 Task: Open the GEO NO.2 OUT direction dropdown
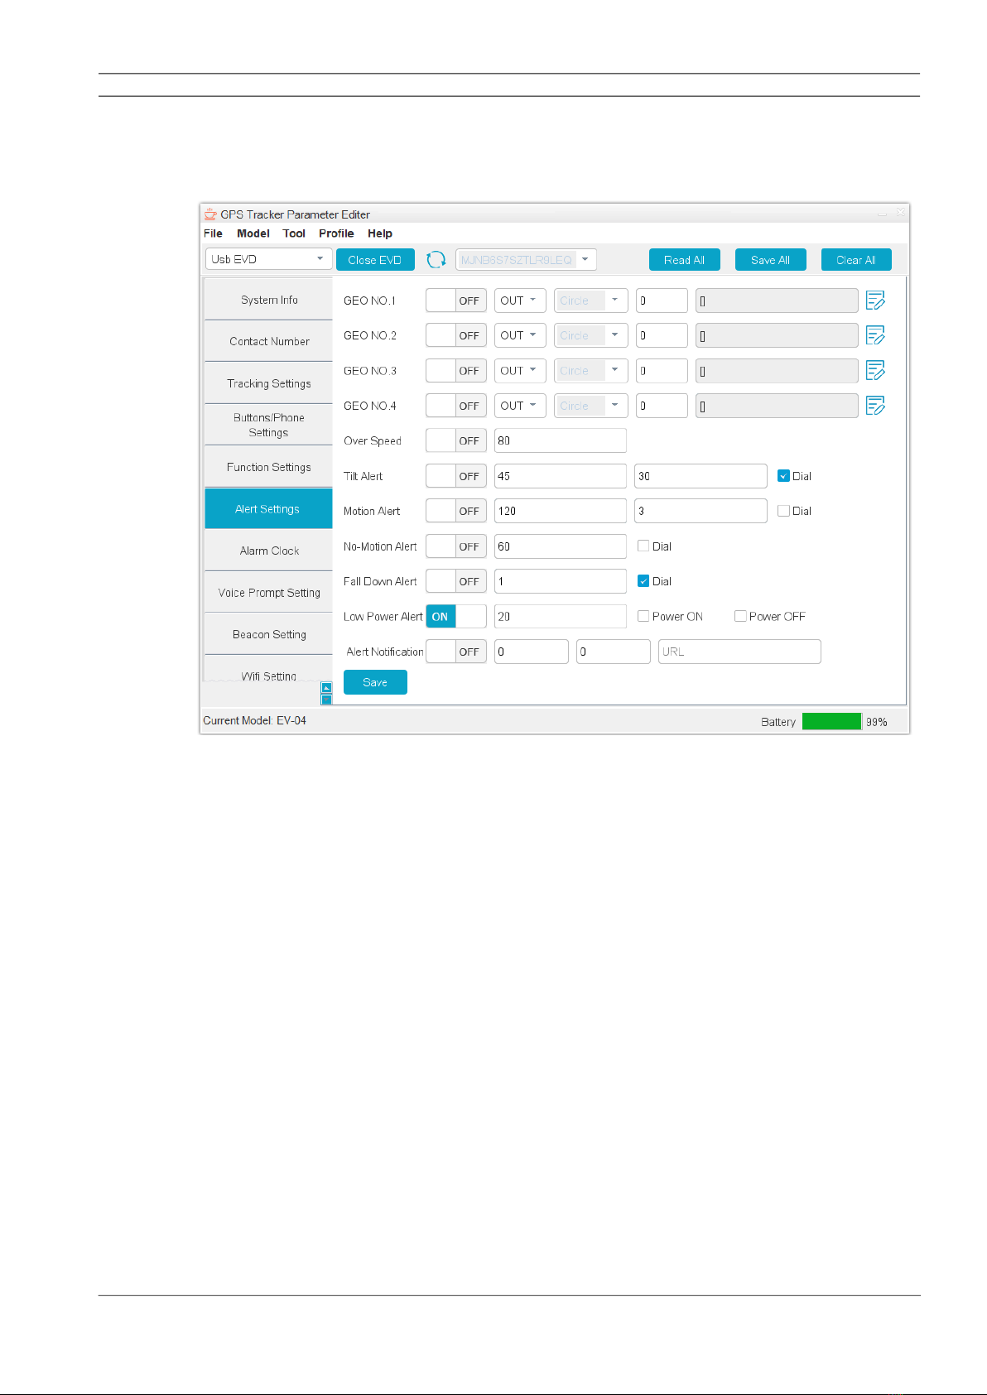click(520, 335)
